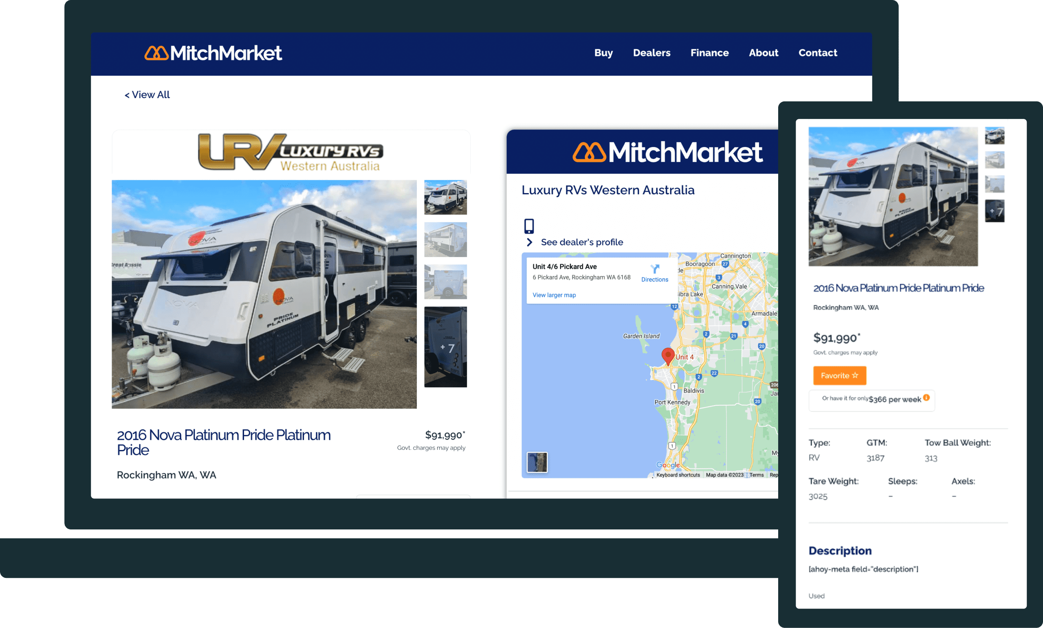Click the Google logo on the map
The width and height of the screenshot is (1043, 628).
667,465
